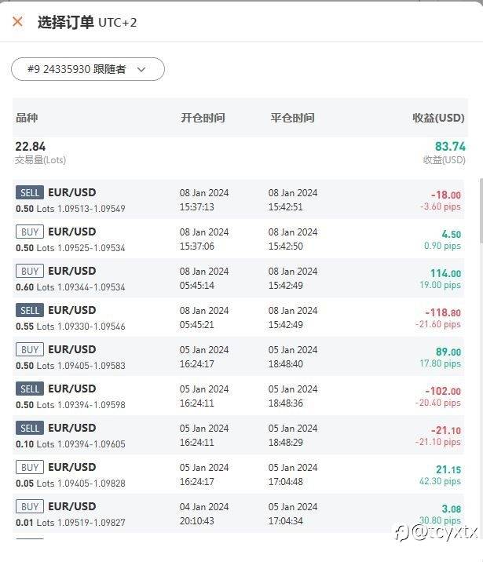The height and width of the screenshot is (562, 483).
Task: Click the 平仓时间 column header
Action: (x=292, y=118)
